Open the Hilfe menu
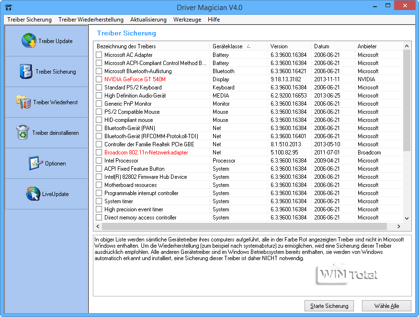 (214, 20)
